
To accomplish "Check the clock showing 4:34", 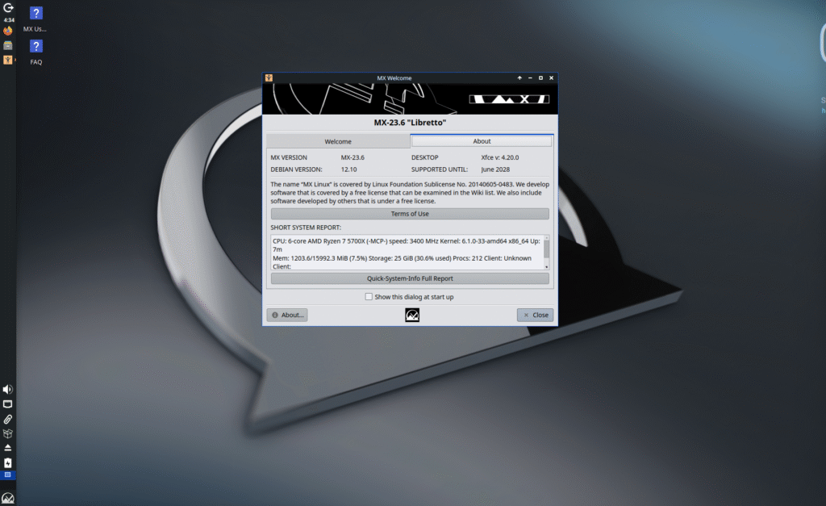I will pos(9,20).
